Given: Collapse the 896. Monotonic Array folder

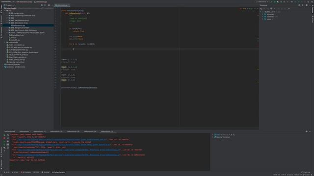Looking at the screenshot, I should coord(7,23).
